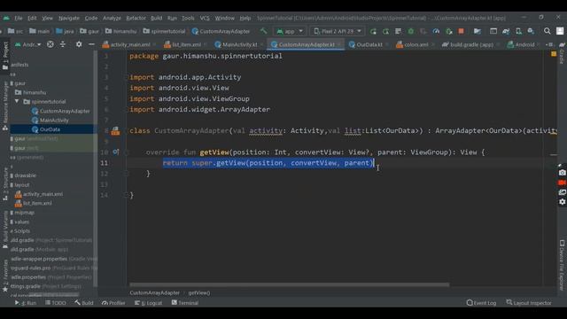Open Project panel settings gear
The image size is (567, 319).
point(79,44)
